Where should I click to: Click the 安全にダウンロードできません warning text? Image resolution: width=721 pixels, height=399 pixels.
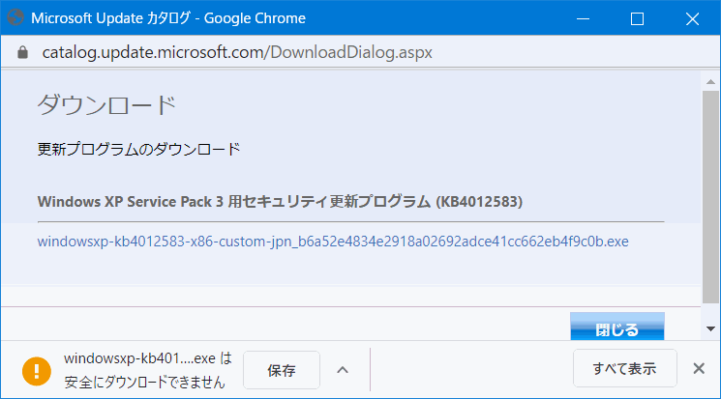[144, 382]
